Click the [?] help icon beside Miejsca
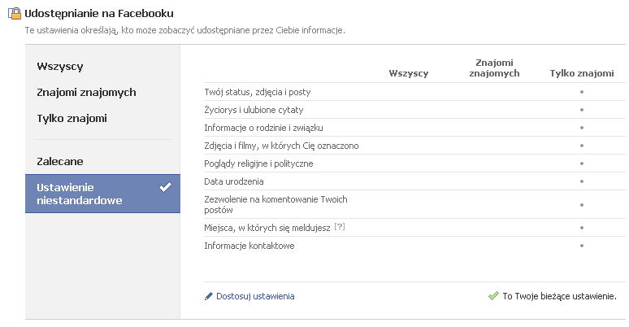The image size is (629, 327). tap(340, 228)
